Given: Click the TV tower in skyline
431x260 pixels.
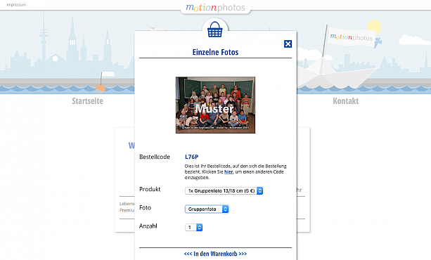Looking at the screenshot, I should [x=44, y=39].
